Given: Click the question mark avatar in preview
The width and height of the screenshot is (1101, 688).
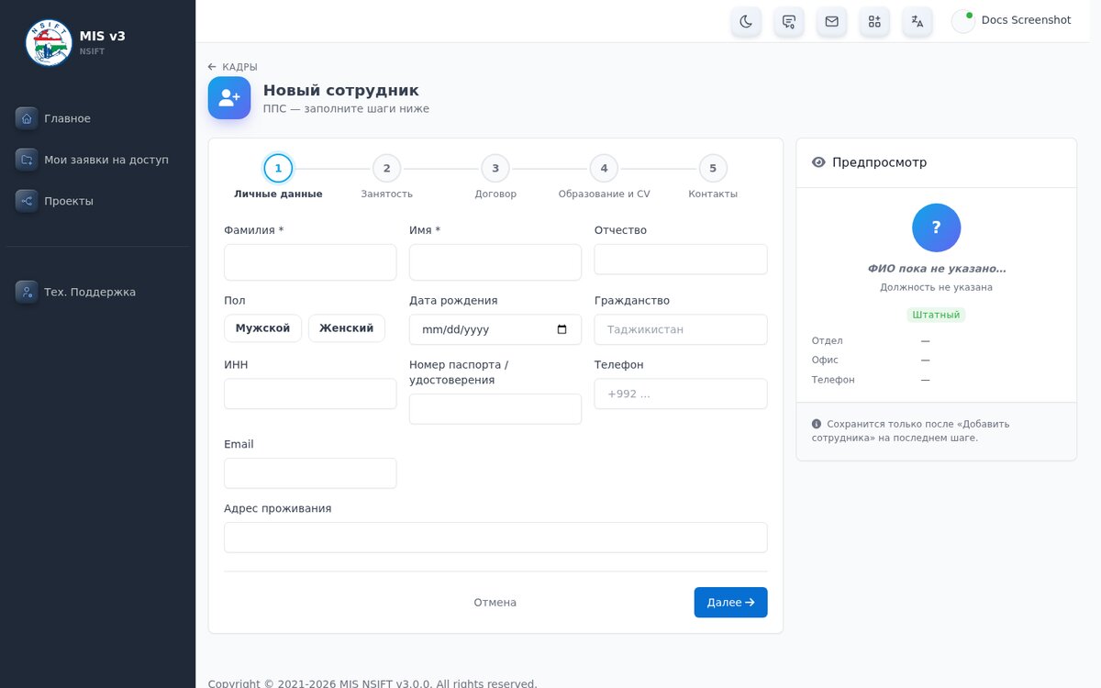Looking at the screenshot, I should point(936,227).
